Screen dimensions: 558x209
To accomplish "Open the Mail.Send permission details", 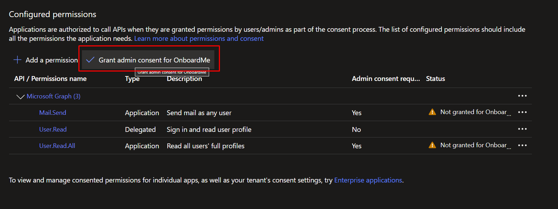I will (x=53, y=113).
